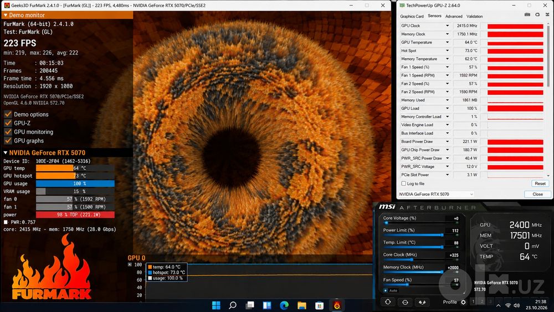This screenshot has height=312, width=554.
Task: Switch to the Advanced tab
Action: (454, 16)
